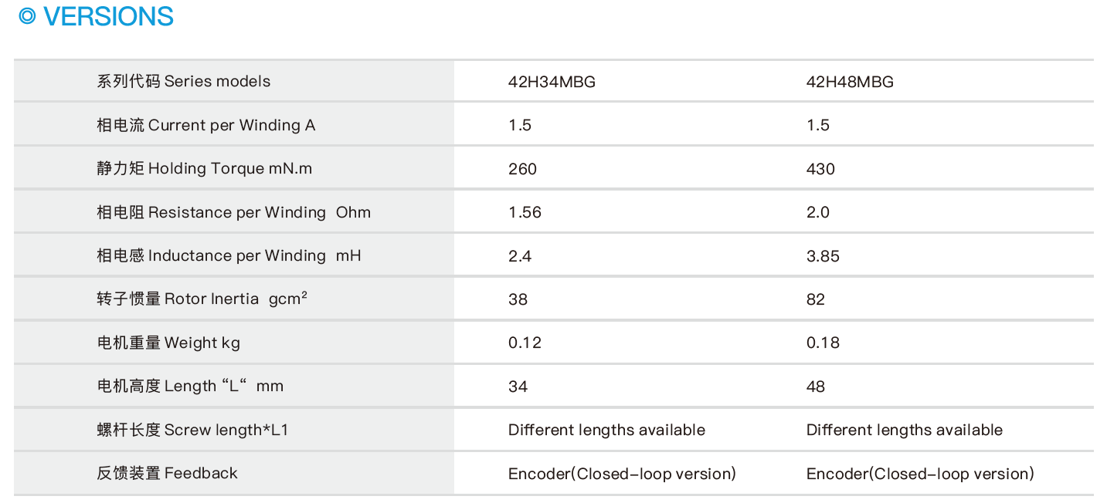
Task: Click the Inductance per Winding mH label
Action: pyautogui.click(x=229, y=255)
